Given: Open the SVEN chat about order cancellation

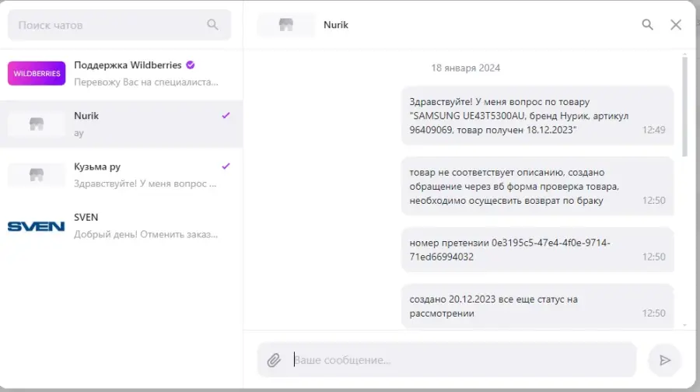Looking at the screenshot, I should tap(121, 226).
